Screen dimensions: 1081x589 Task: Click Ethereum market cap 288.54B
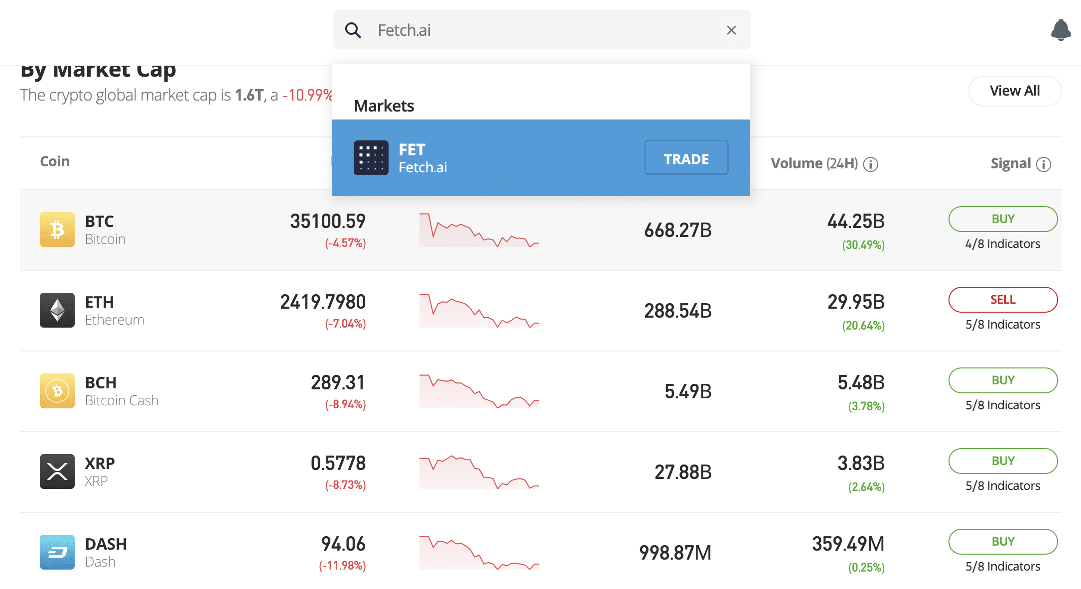tap(678, 311)
